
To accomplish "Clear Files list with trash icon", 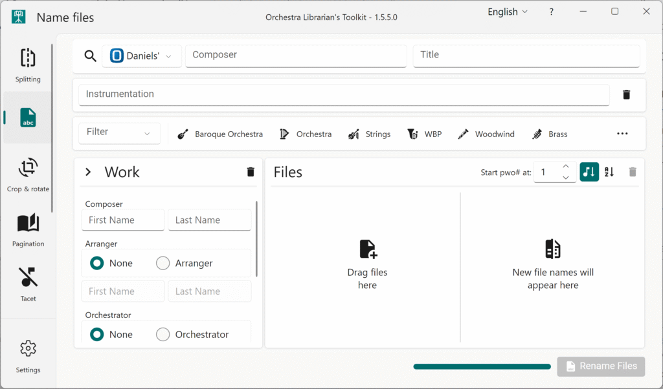I will pos(633,172).
